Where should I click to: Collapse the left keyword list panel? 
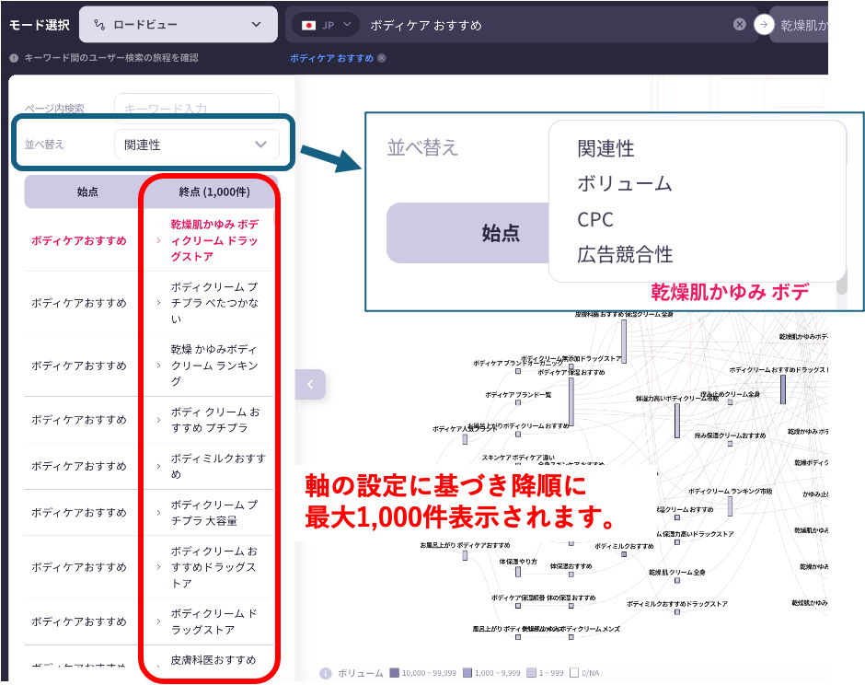point(310,384)
